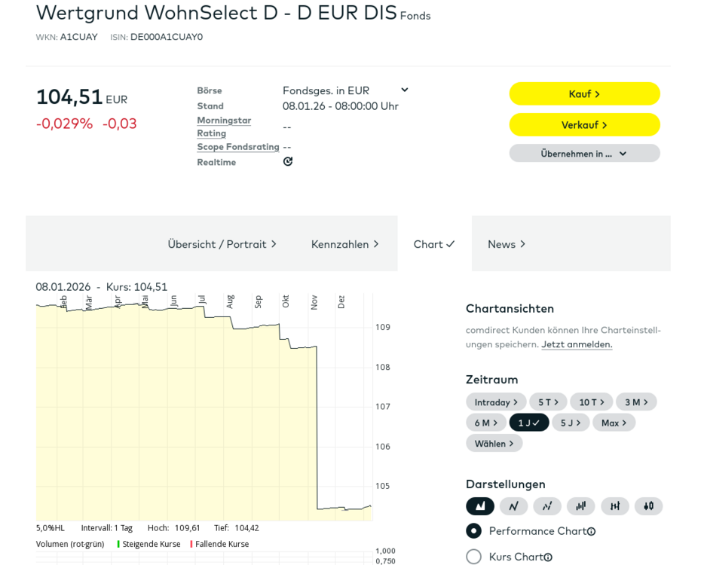
Task: Select the bar chart style icon
Action: (x=580, y=506)
